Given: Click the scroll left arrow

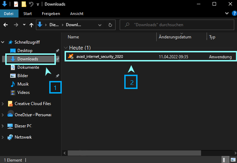Looking at the screenshot, I should [x=65, y=153].
